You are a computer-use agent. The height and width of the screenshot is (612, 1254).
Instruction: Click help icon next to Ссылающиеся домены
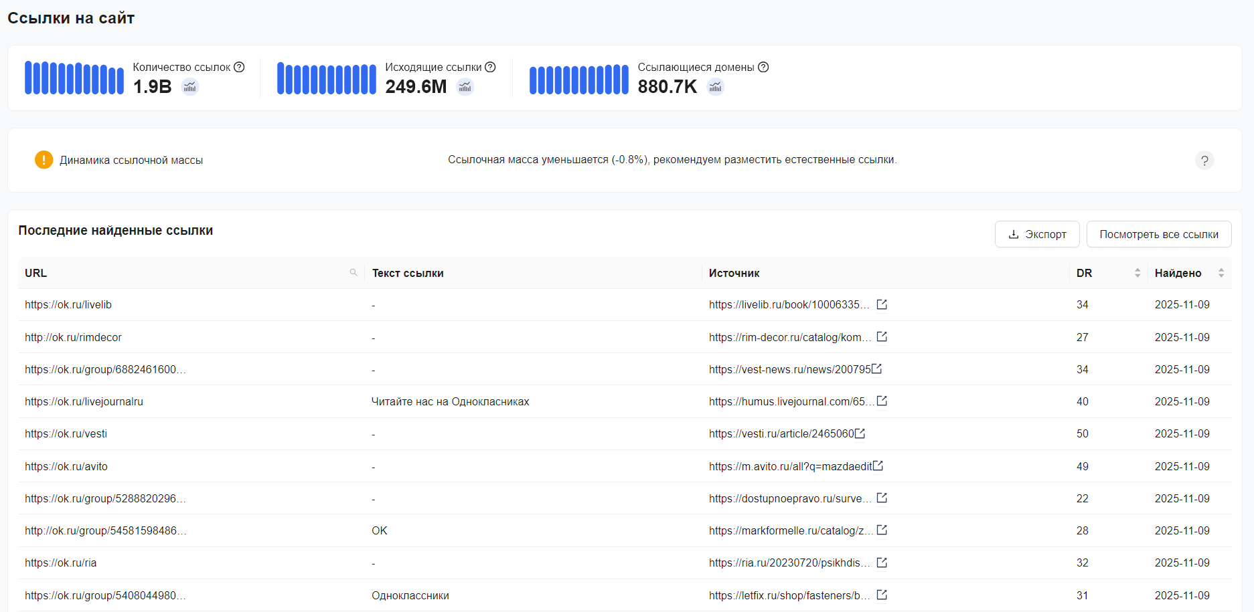763,67
